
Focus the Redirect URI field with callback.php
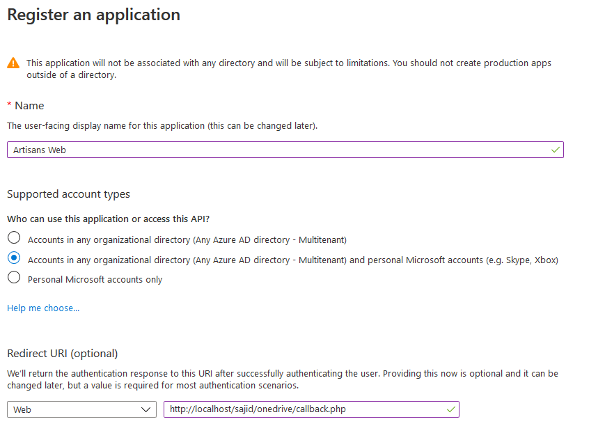pyautogui.click(x=311, y=409)
